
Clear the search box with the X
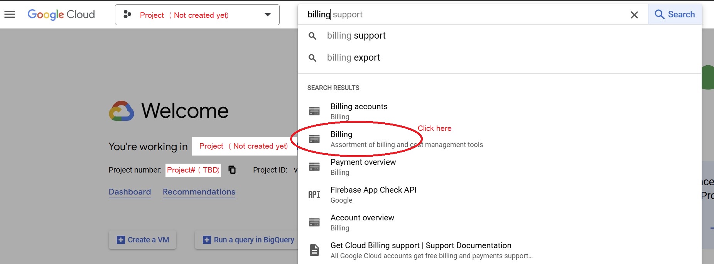634,15
